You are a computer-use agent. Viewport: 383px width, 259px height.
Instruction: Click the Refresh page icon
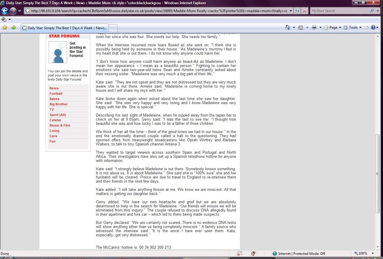pos(297,11)
